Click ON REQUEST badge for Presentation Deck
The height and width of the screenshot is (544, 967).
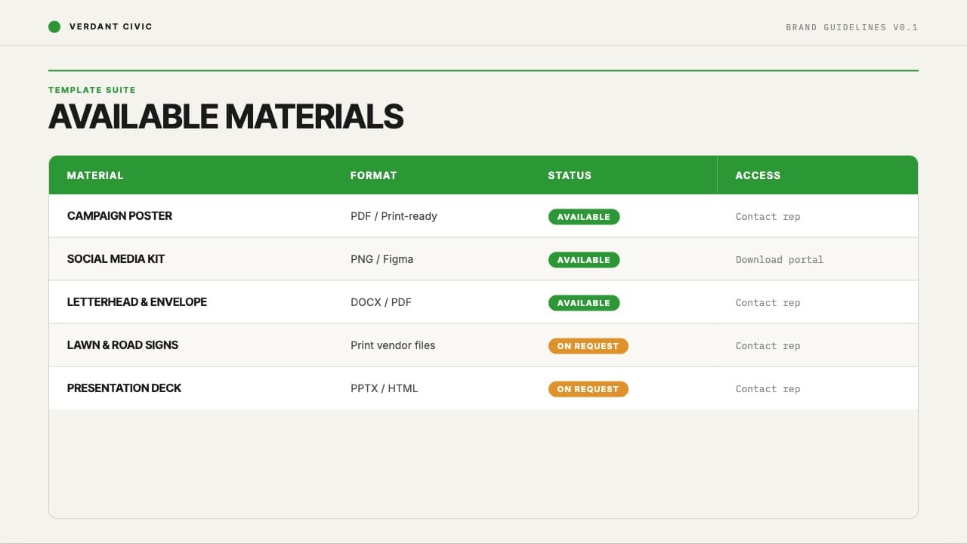[x=589, y=389]
